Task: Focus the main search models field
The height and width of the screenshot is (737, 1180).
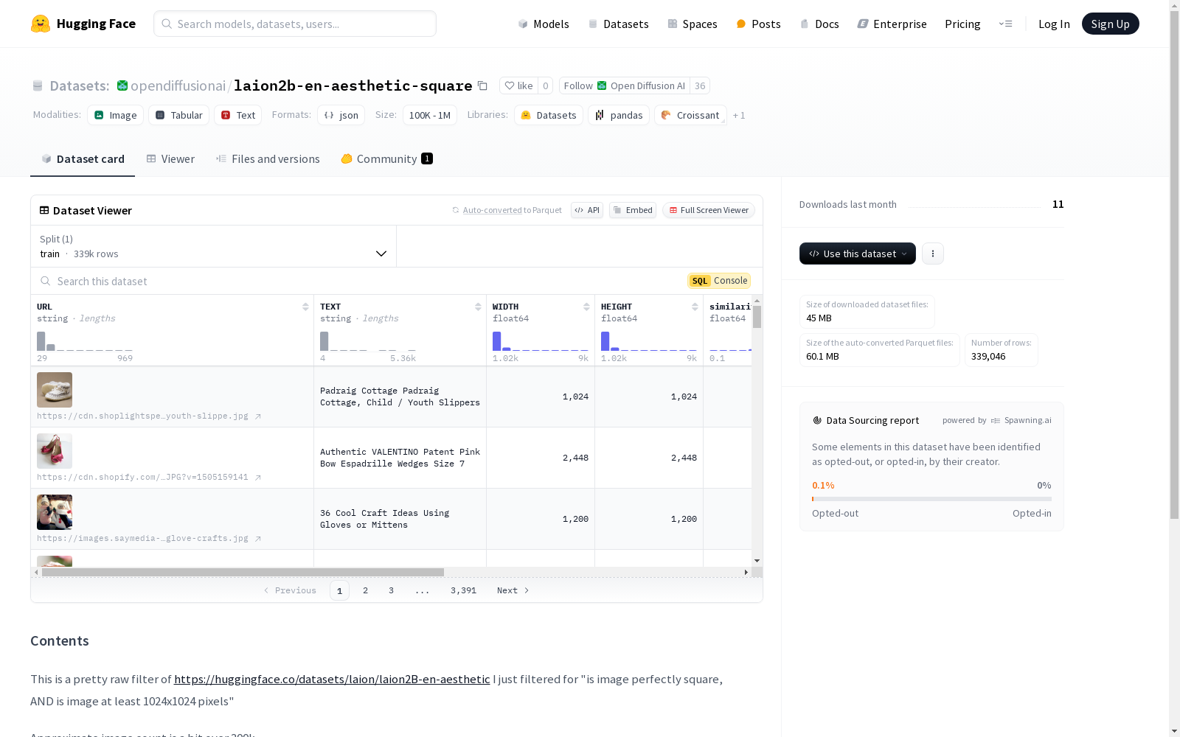Action: click(295, 24)
